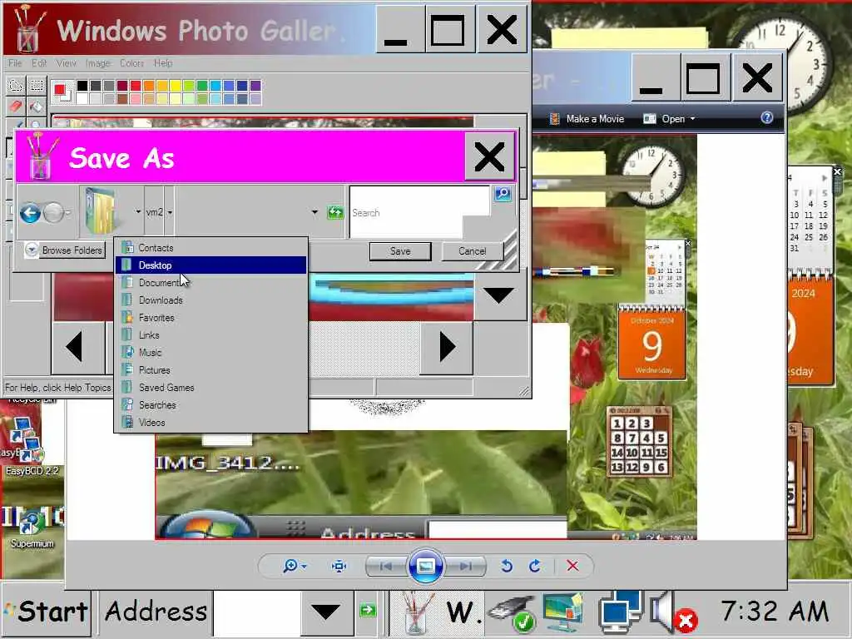Screen dimensions: 852x639
Task: Pick the eraser tool in Paint toolbox
Action: [x=16, y=106]
